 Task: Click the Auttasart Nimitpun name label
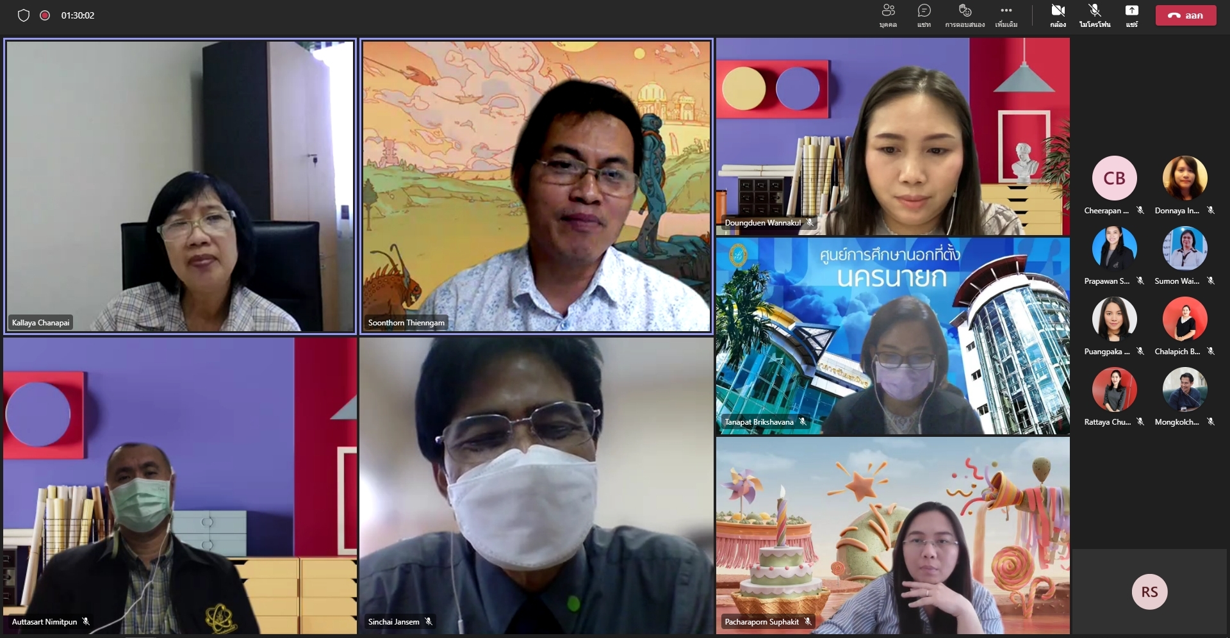click(x=44, y=621)
